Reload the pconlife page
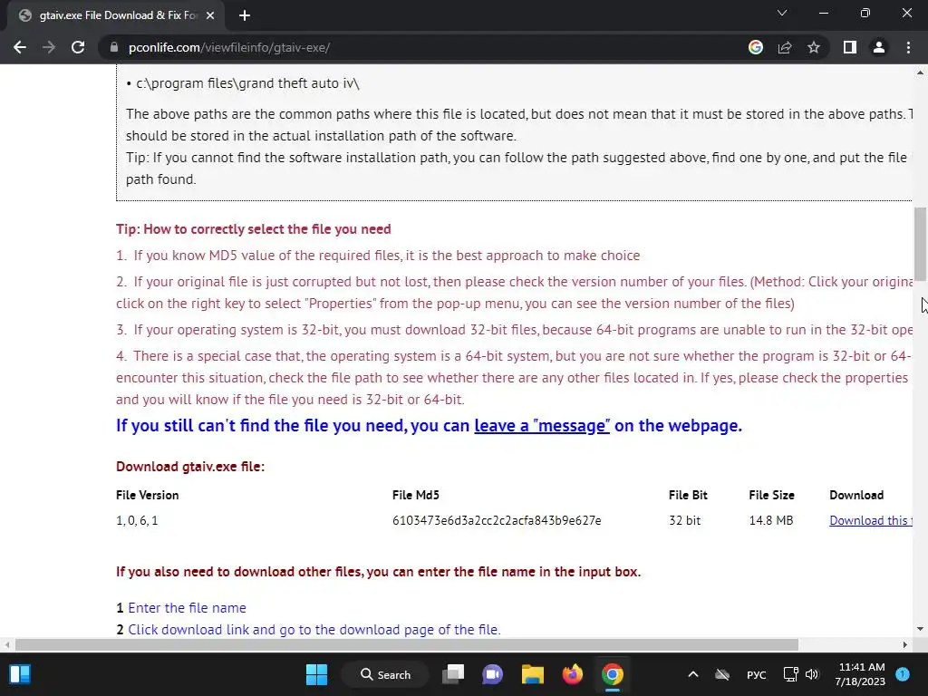This screenshot has width=928, height=696. pyautogui.click(x=78, y=47)
